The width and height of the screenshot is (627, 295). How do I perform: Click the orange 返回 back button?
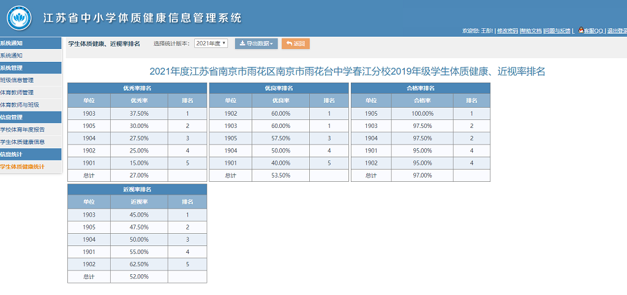[296, 43]
